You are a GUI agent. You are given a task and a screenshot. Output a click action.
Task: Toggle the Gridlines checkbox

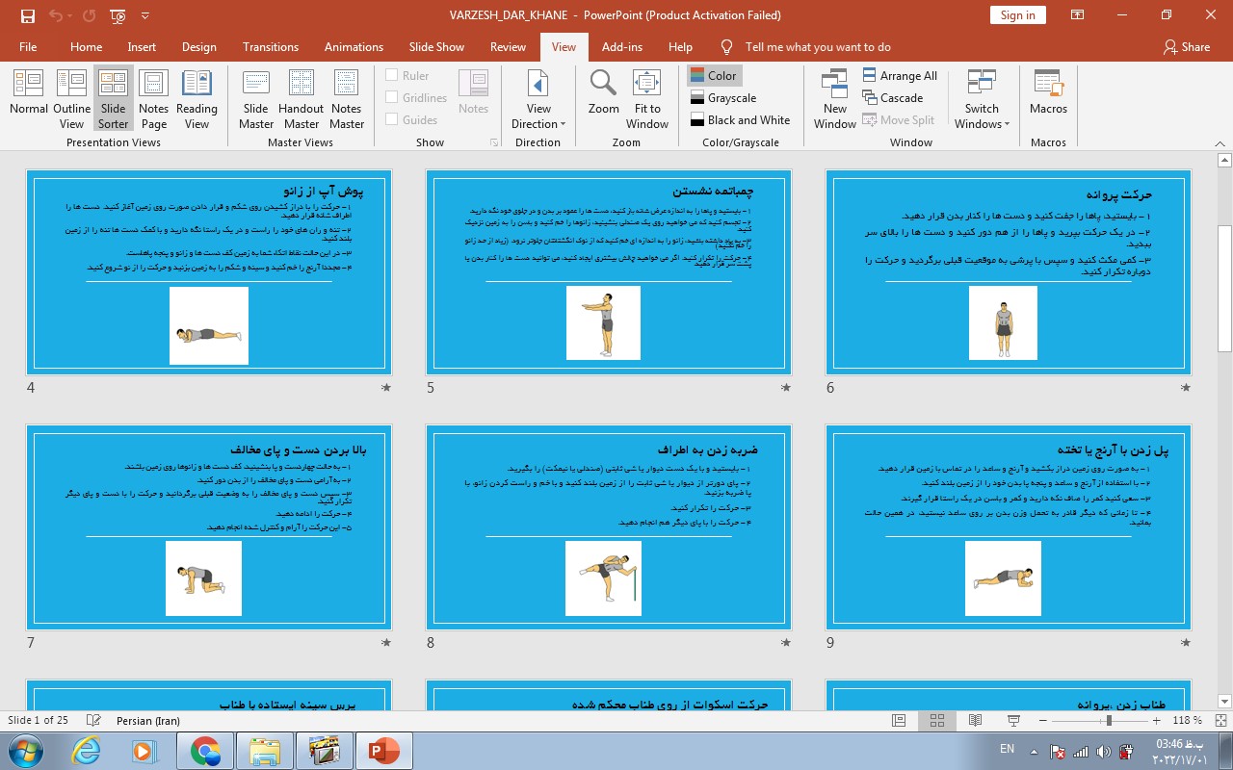[x=392, y=98]
